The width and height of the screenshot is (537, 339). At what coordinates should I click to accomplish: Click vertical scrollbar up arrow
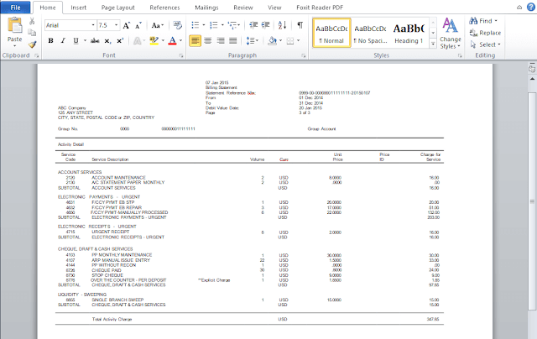click(x=532, y=78)
